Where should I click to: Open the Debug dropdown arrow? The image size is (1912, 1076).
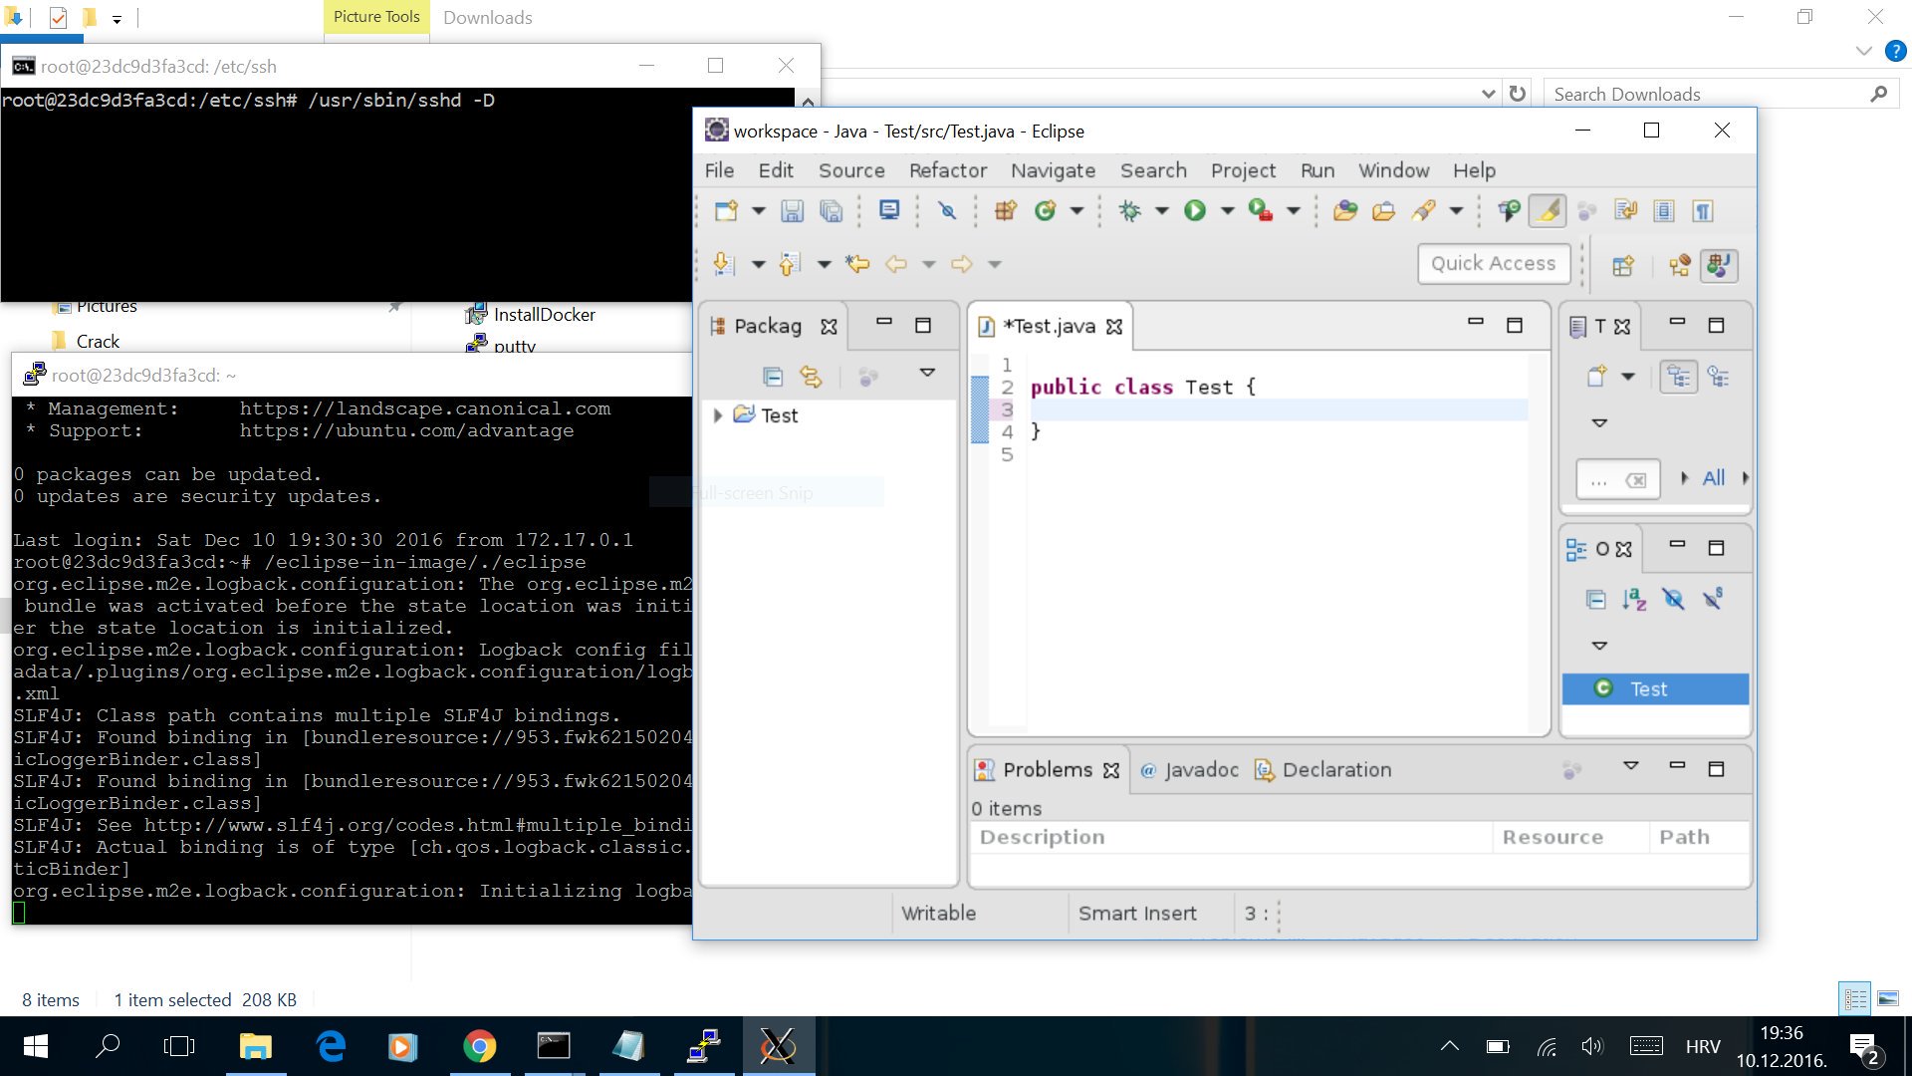[1161, 210]
